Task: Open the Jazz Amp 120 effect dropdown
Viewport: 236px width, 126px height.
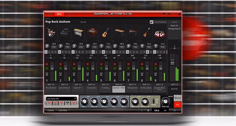Action: [x=62, y=99]
